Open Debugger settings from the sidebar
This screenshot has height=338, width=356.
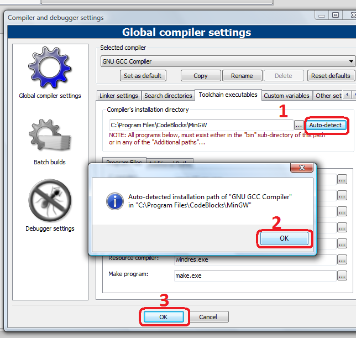(x=50, y=203)
